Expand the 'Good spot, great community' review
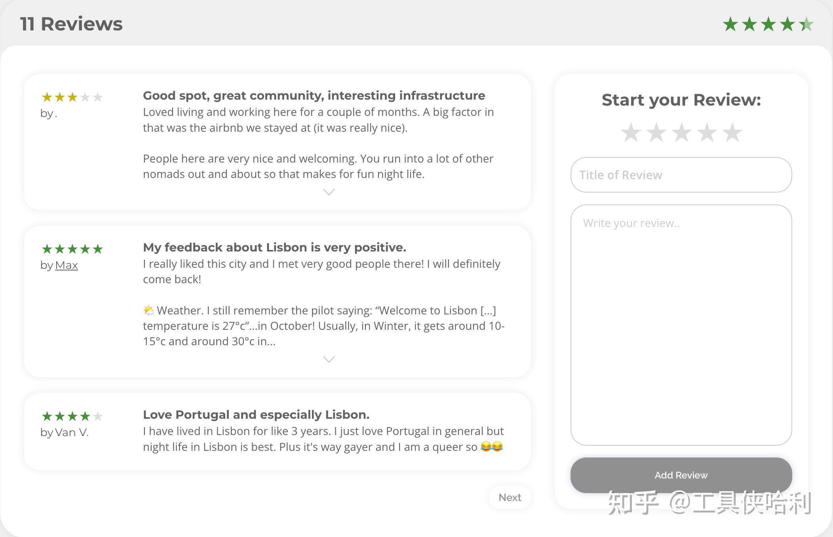833x537 pixels. coord(329,192)
